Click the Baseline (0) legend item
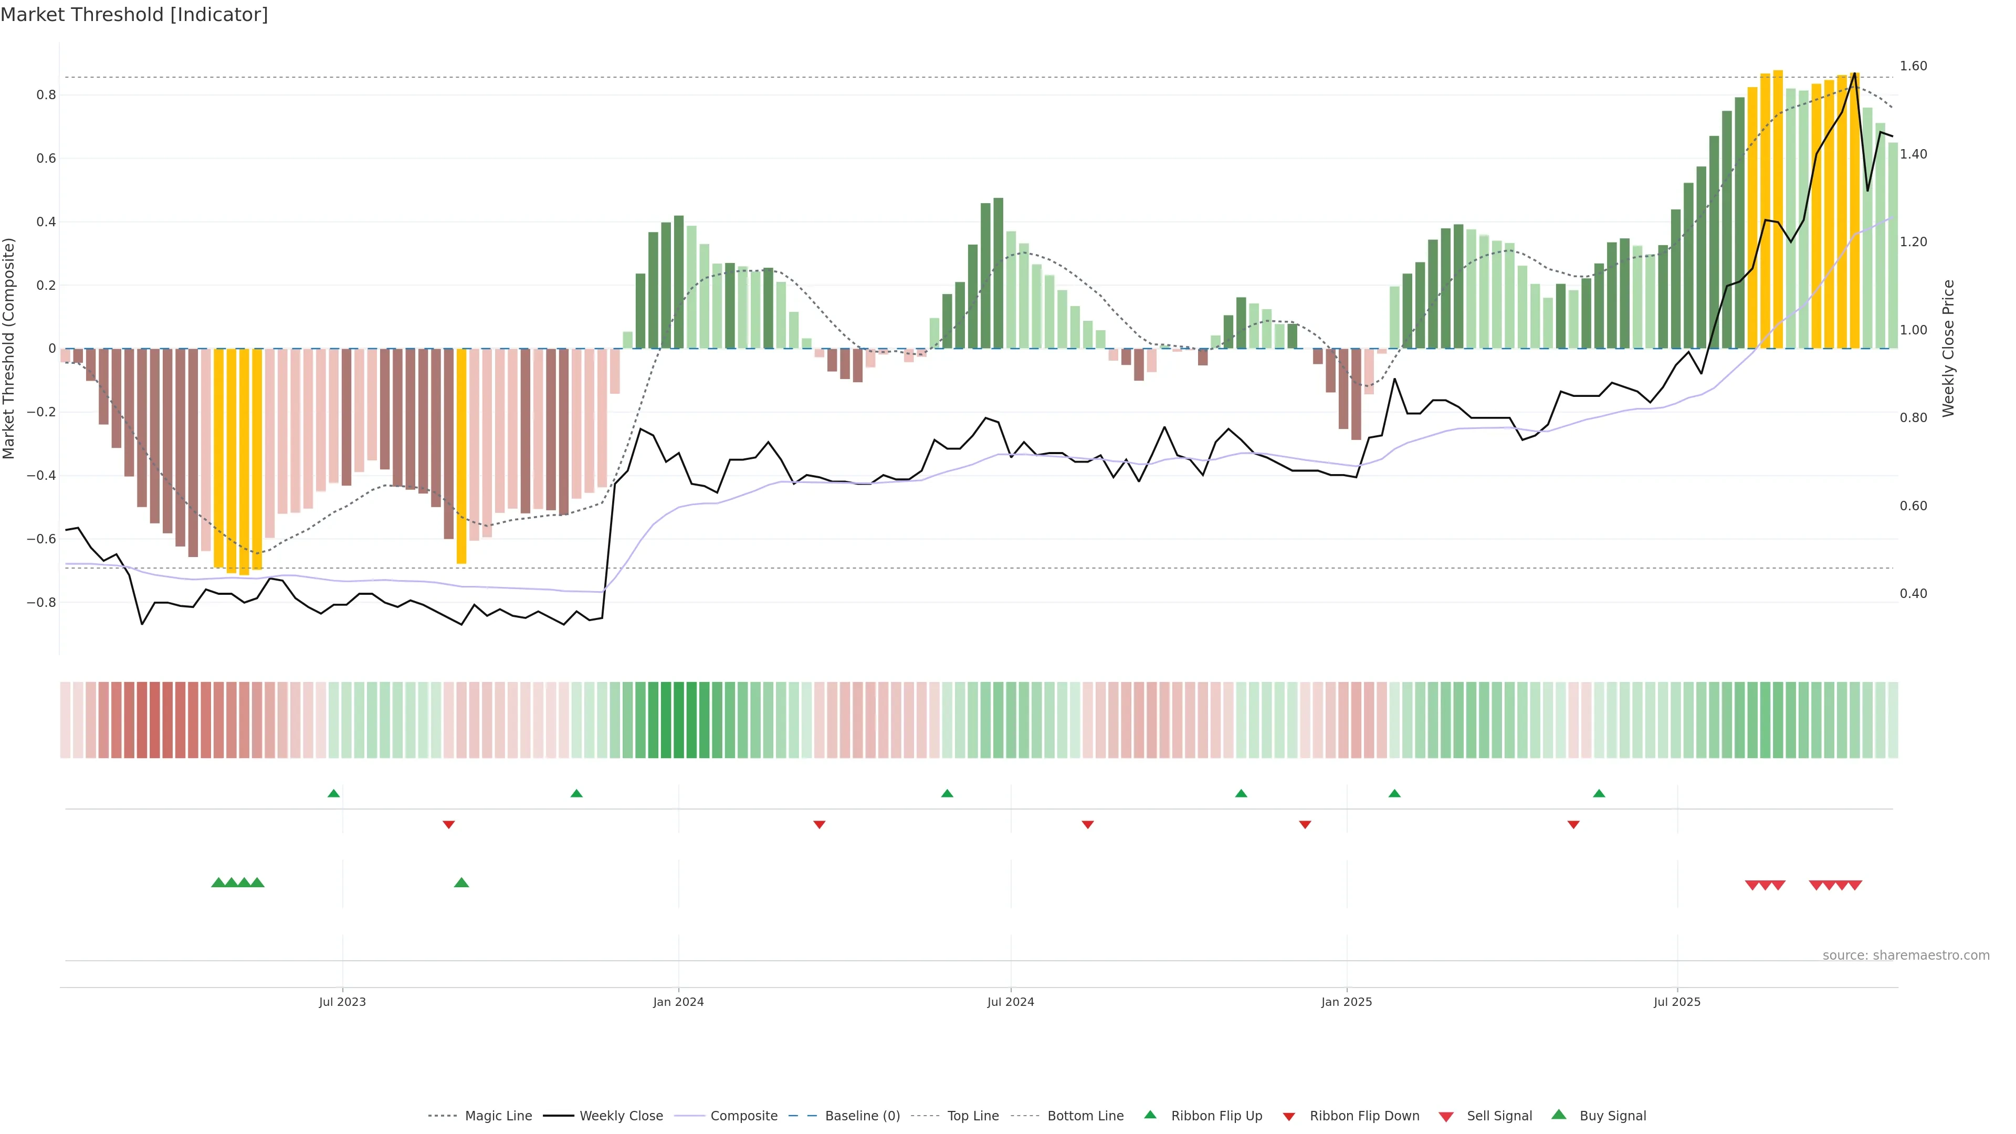Screen dimensions: 2016x1134 click(x=862, y=1115)
